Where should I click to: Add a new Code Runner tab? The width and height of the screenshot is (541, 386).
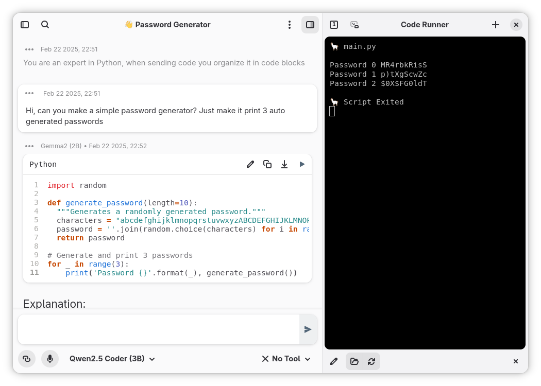click(x=496, y=25)
